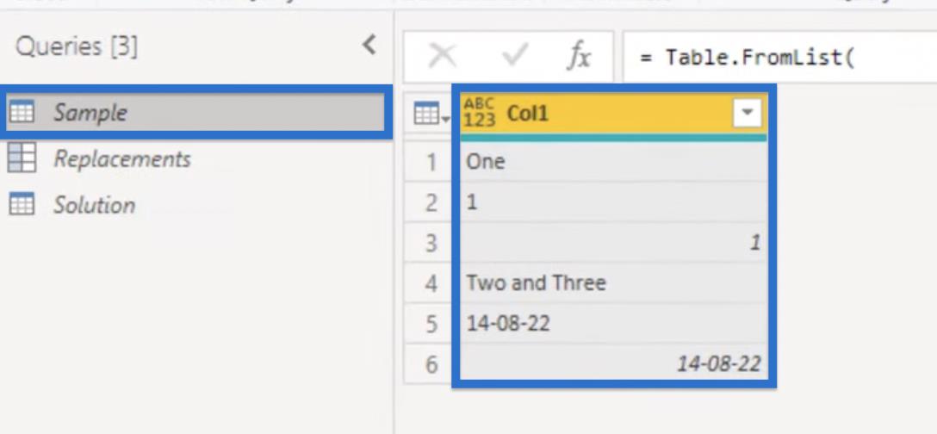Confirm the formula with the checkmark icon
This screenshot has width=937, height=434.
(x=514, y=58)
